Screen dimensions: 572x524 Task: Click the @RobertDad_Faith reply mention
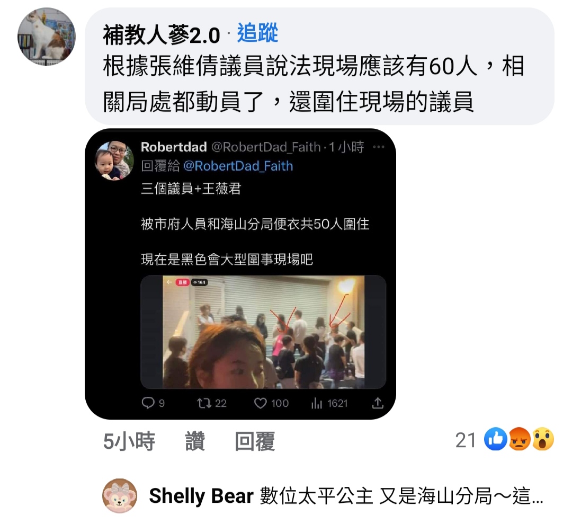coord(238,166)
